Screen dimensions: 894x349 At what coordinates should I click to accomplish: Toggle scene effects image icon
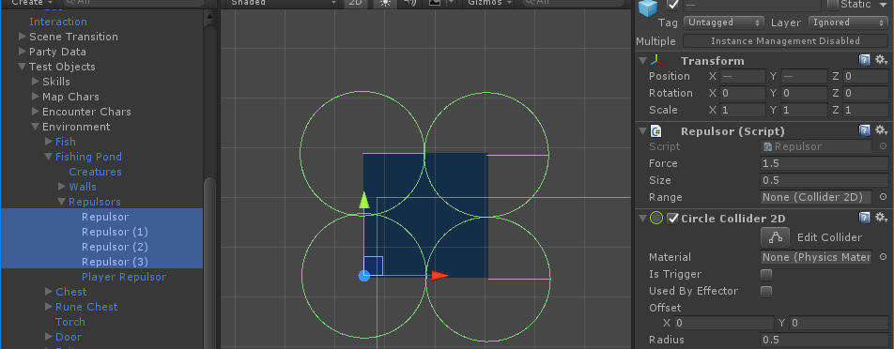[x=435, y=3]
